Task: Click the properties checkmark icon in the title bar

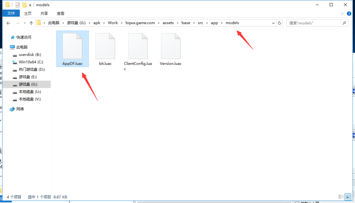Action: tap(18, 5)
